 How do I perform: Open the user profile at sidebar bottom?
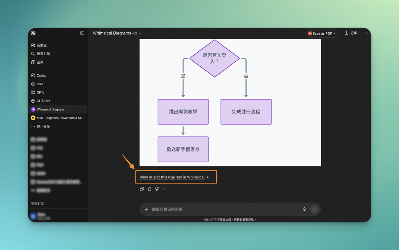coord(58,216)
